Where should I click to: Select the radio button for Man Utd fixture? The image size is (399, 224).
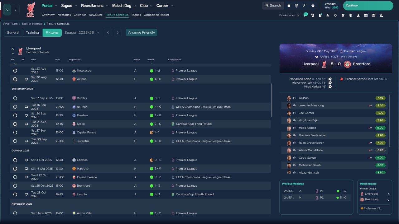click(x=15, y=169)
